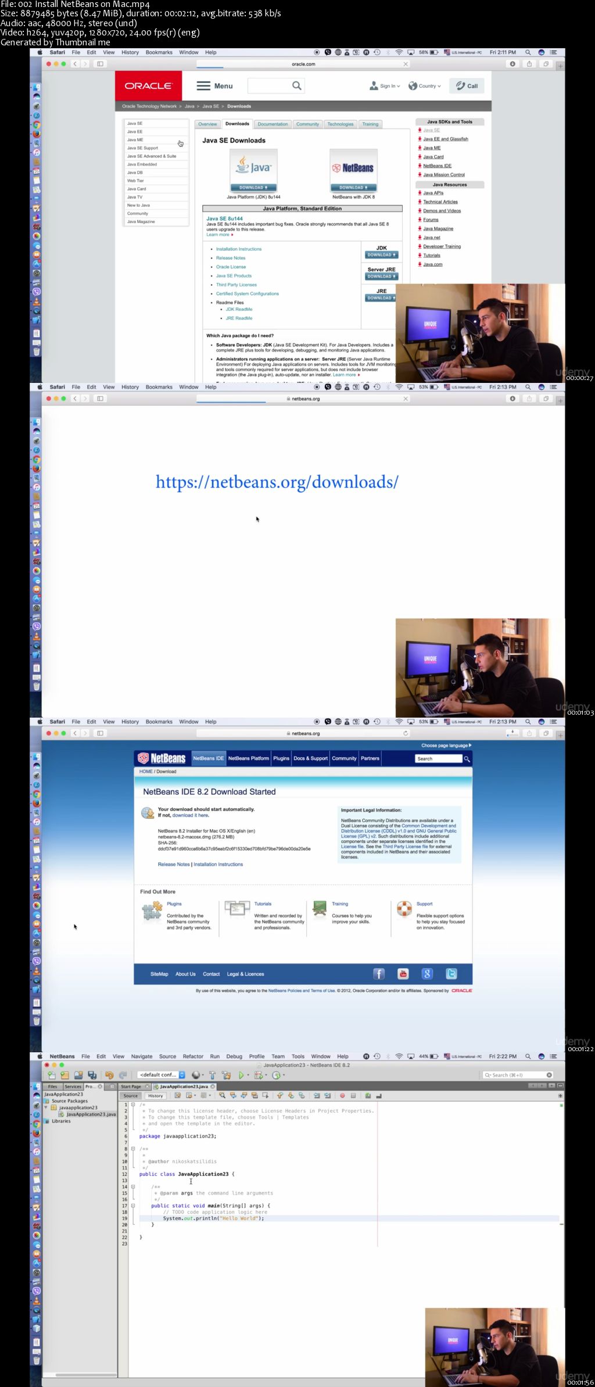Open Docs & Support tab in NetBeans.org navigation
The image size is (595, 1387).
click(x=310, y=758)
